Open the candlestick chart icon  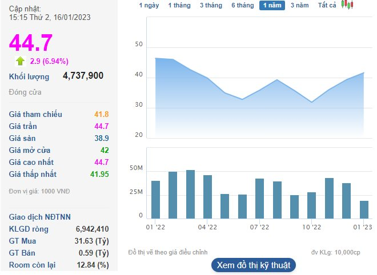click(347, 5)
